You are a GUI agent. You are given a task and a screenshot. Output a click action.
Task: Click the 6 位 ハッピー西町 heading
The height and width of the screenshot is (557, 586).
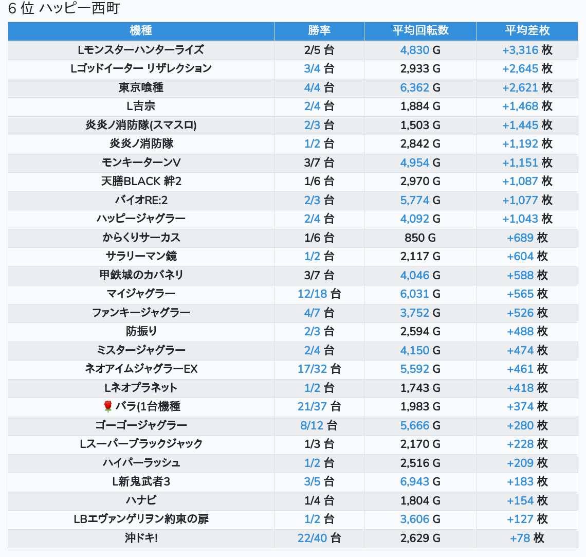tap(64, 9)
